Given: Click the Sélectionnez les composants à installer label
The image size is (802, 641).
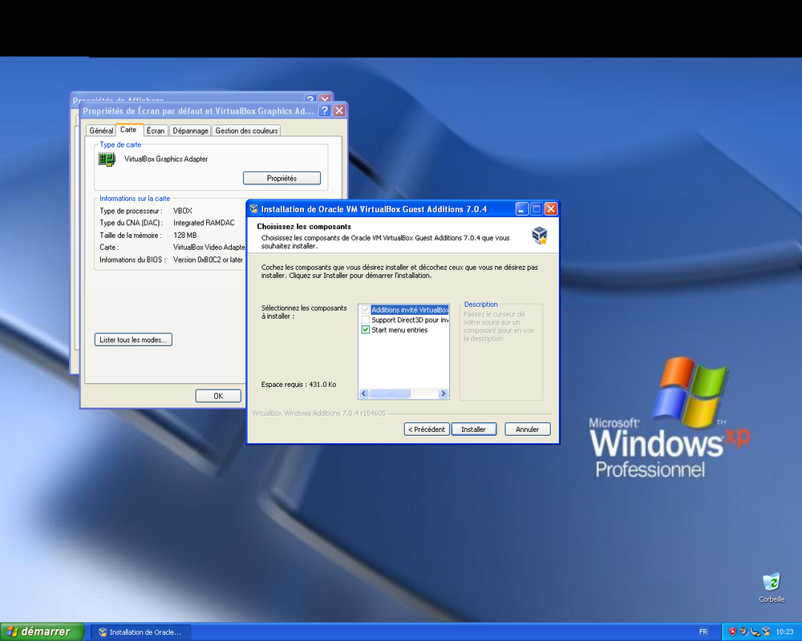Looking at the screenshot, I should (304, 312).
